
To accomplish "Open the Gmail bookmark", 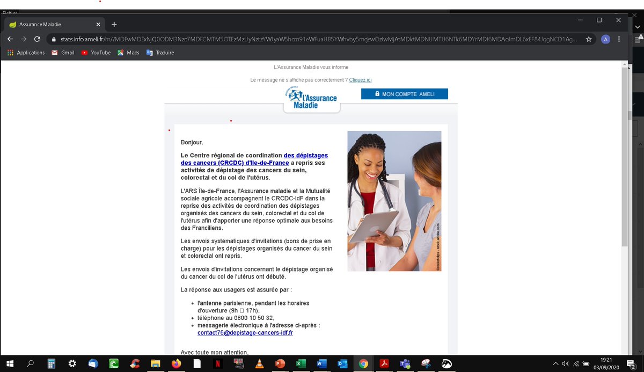I will tap(63, 53).
